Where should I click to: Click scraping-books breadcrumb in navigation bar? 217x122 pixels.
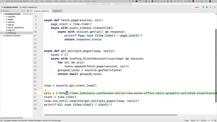coord(10,7)
